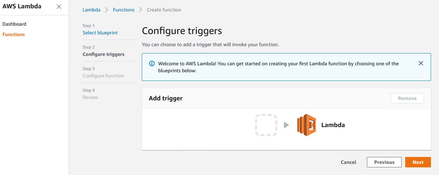Click the Create function breadcrumb text

pyautogui.click(x=164, y=10)
